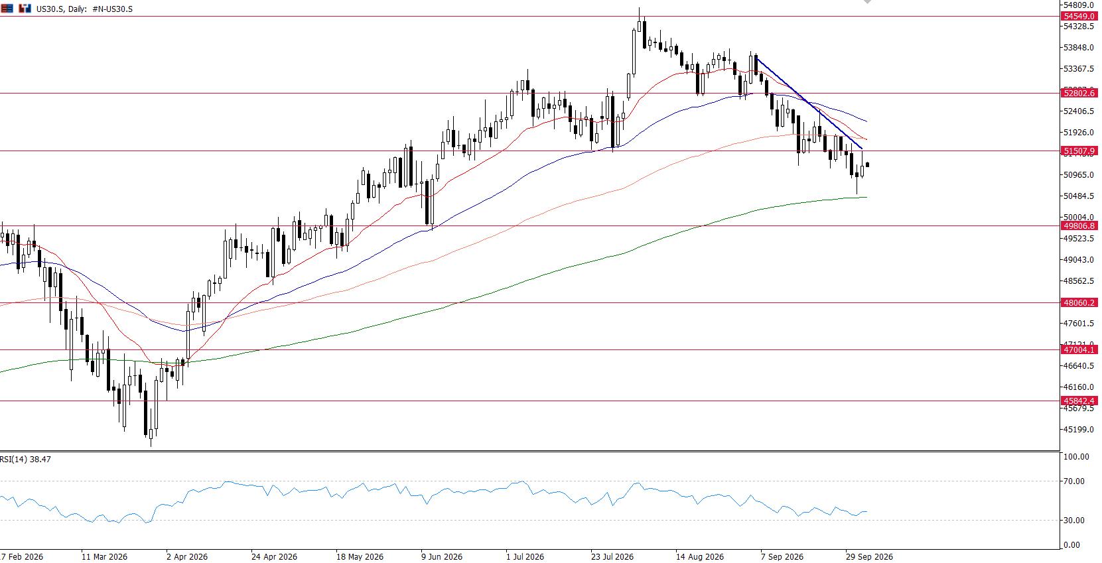Click the RSI 100.00 scale value

pyautogui.click(x=1076, y=457)
